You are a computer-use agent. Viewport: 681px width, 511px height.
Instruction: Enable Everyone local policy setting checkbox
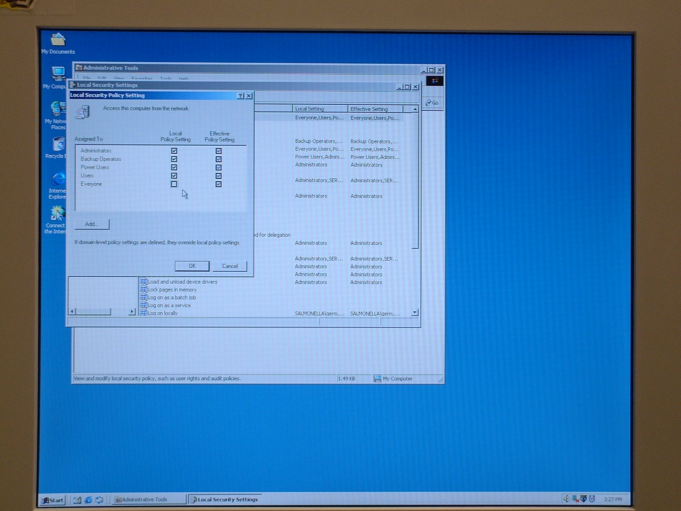(x=174, y=184)
